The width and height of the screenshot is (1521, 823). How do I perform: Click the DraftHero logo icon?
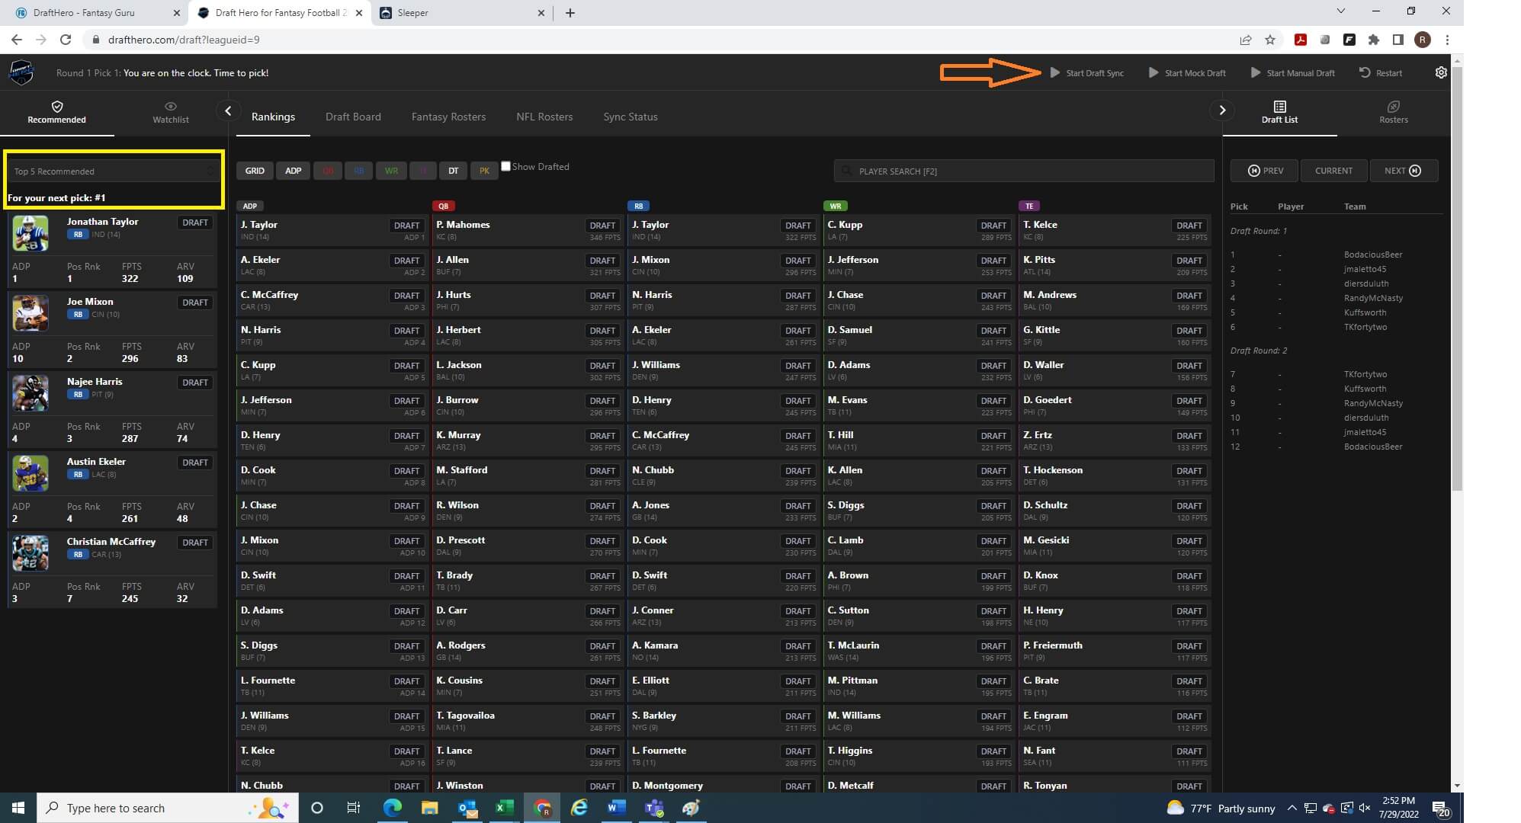pos(21,72)
